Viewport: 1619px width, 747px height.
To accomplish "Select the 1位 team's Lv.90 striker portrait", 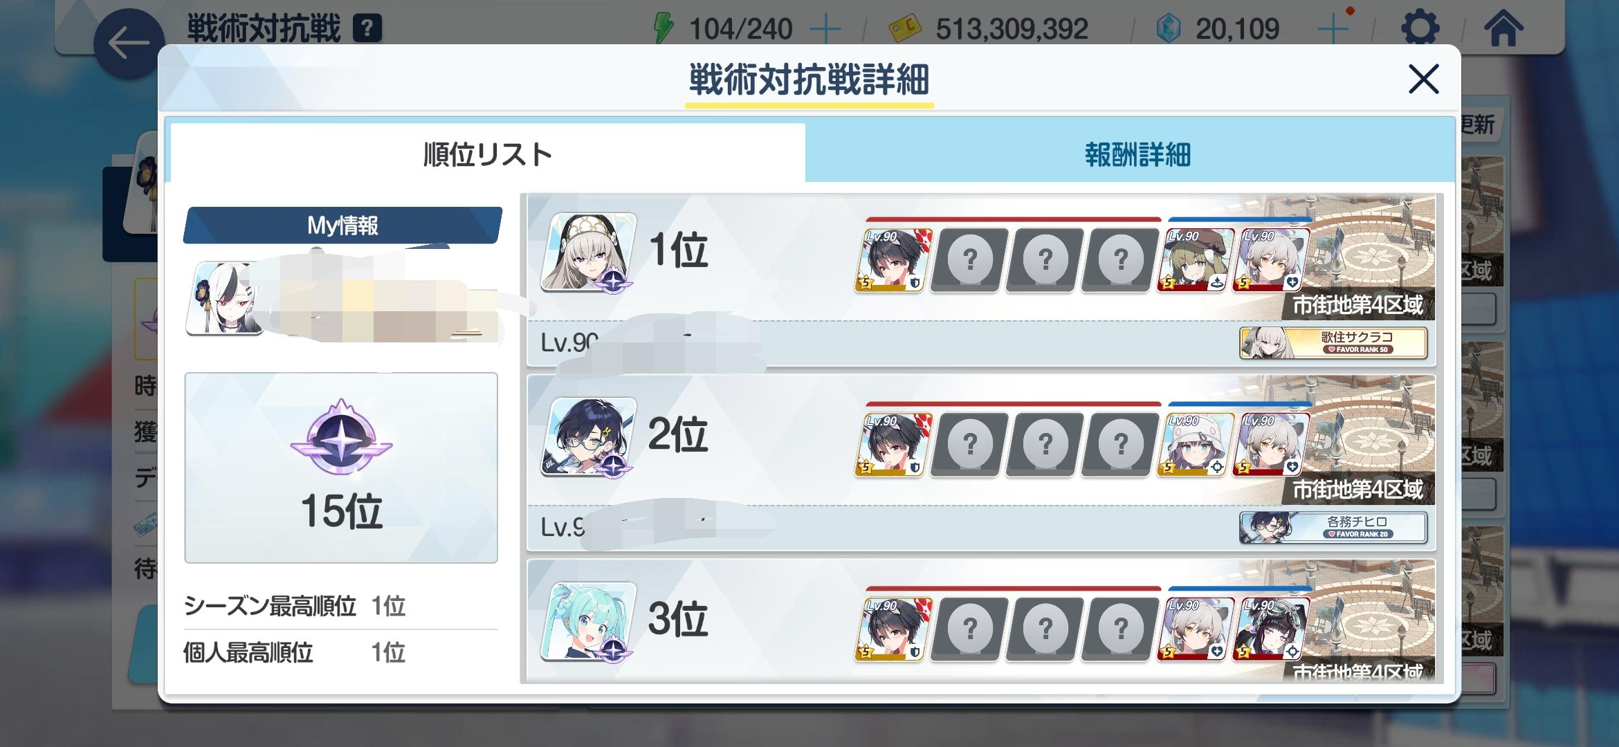I will pos(892,260).
